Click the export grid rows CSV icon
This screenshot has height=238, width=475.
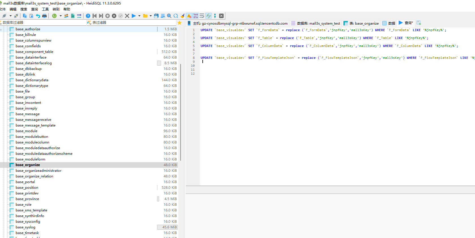point(73,16)
